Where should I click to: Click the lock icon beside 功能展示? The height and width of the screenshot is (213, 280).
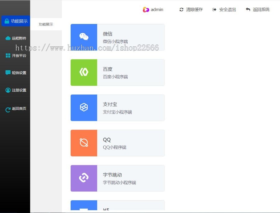pos(7,21)
